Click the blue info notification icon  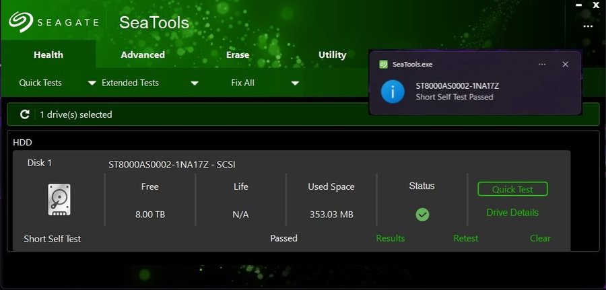tap(393, 92)
